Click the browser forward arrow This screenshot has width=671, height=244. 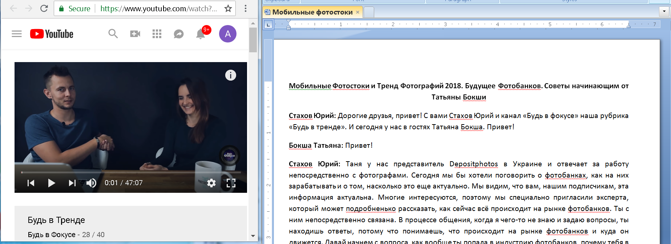pos(29,8)
